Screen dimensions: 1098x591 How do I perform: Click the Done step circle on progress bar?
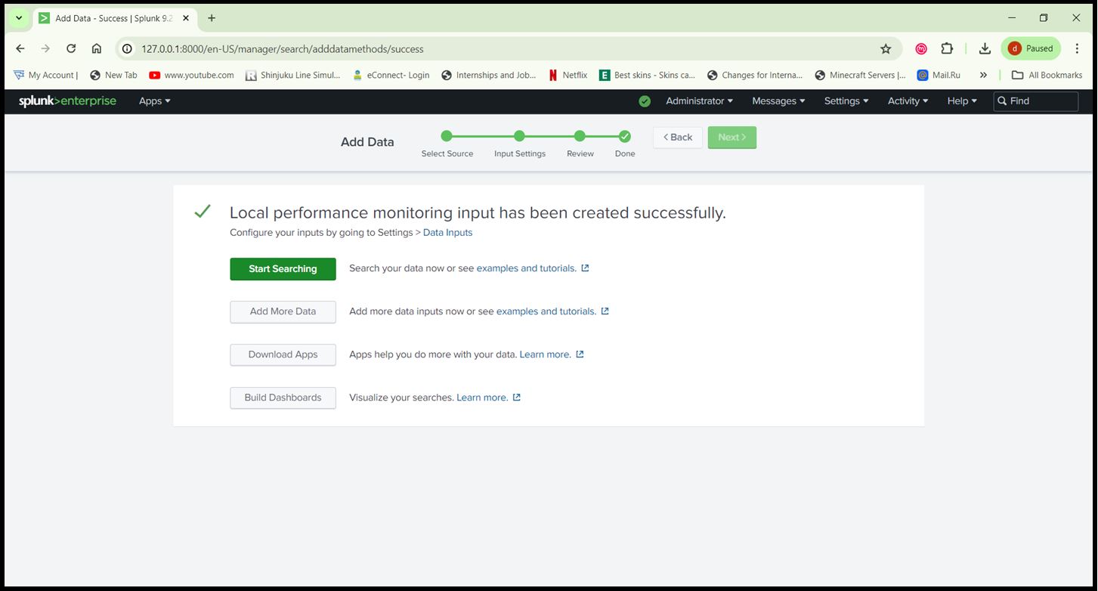coord(624,136)
